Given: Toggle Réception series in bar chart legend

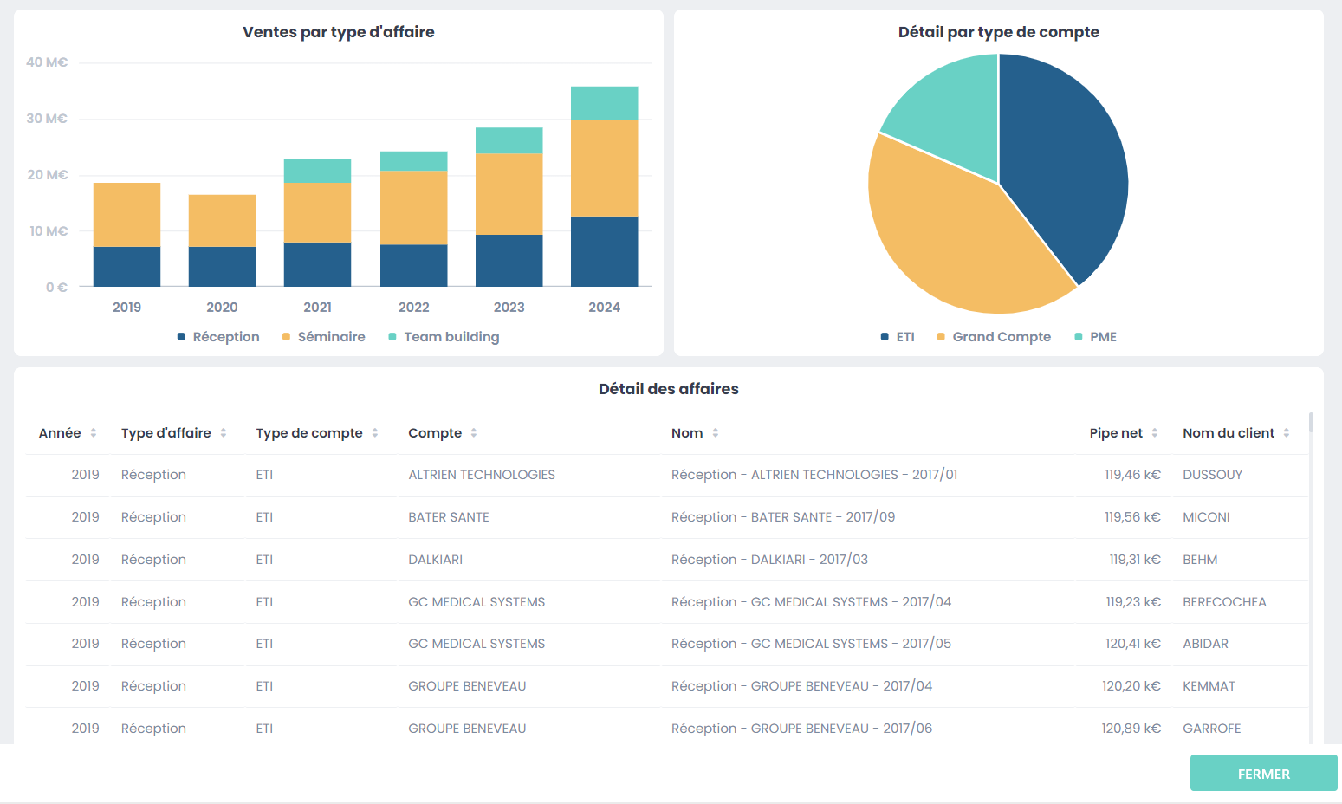Looking at the screenshot, I should click(x=218, y=337).
